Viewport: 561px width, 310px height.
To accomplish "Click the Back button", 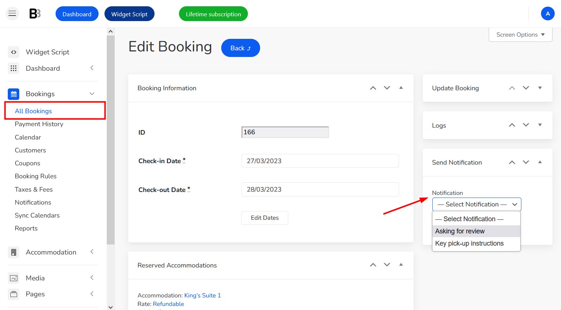I will pos(240,48).
